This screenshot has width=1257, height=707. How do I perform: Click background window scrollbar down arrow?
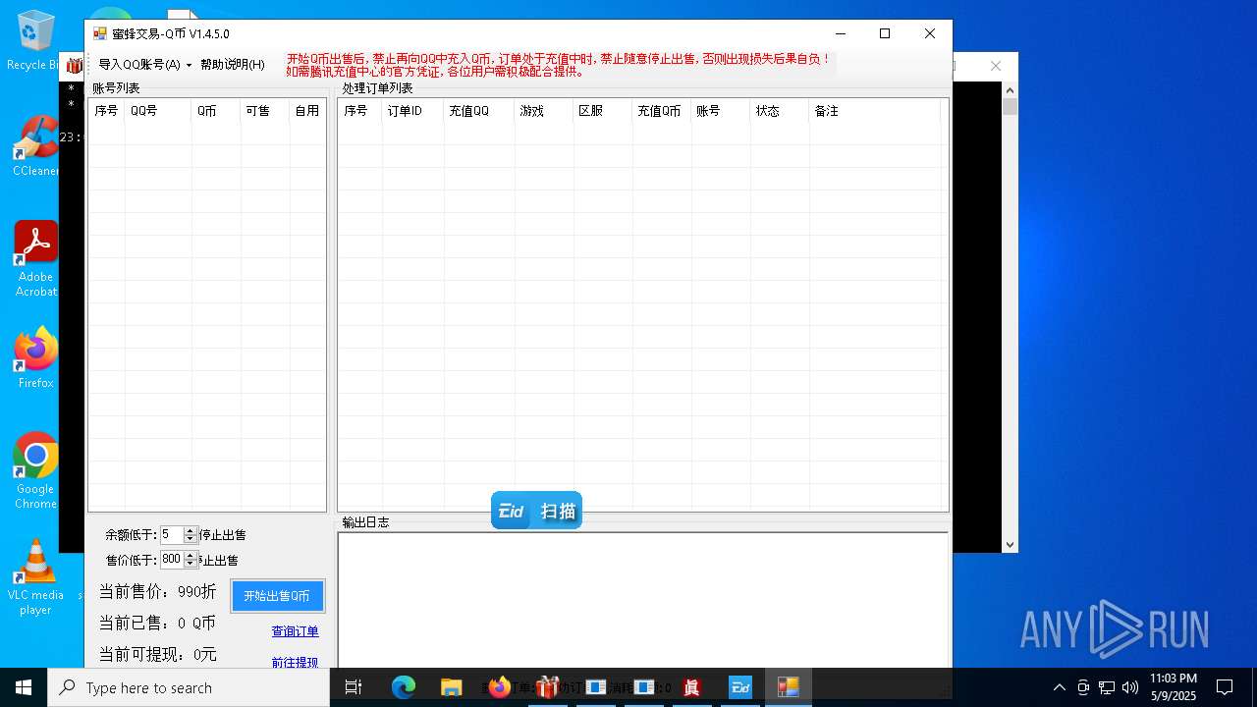[x=1010, y=544]
